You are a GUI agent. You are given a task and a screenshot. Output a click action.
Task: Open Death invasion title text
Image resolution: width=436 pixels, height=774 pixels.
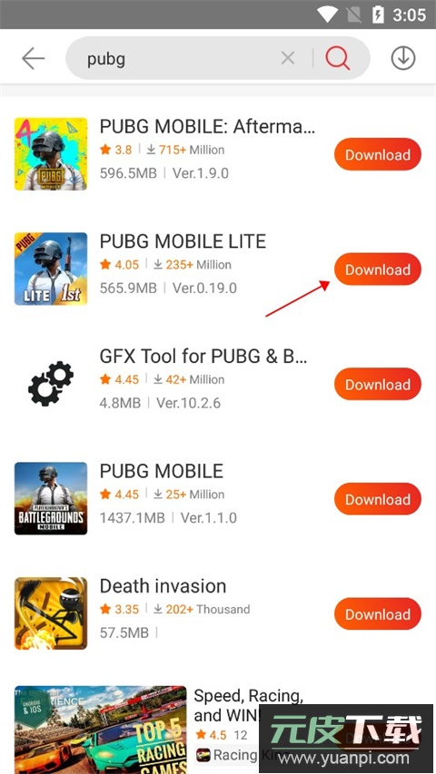(x=163, y=586)
